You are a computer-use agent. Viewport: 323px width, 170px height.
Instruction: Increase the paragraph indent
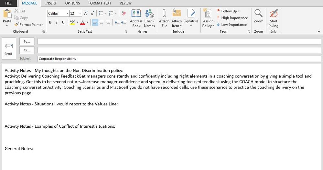(124, 22)
